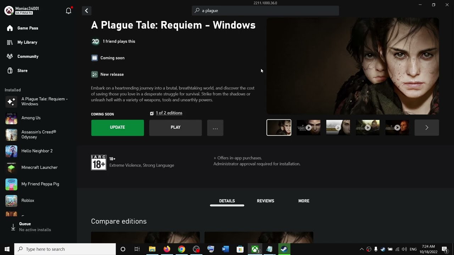Screen dimensions: 454x255
Task: Switch to the REVIEWS tab
Action: pos(266,201)
